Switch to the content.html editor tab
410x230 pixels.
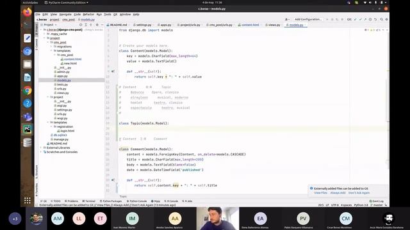249,25
